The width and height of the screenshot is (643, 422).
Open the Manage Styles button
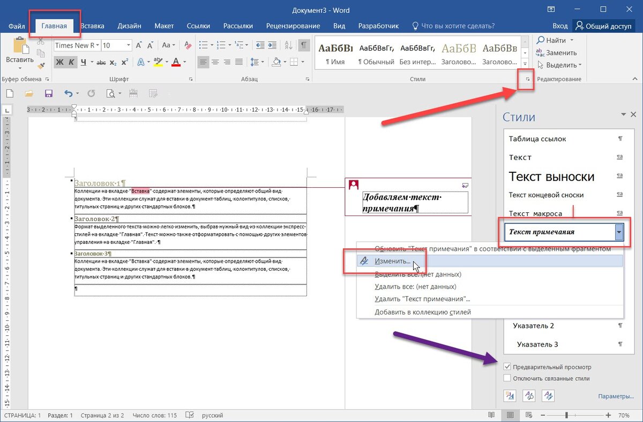coord(548,395)
